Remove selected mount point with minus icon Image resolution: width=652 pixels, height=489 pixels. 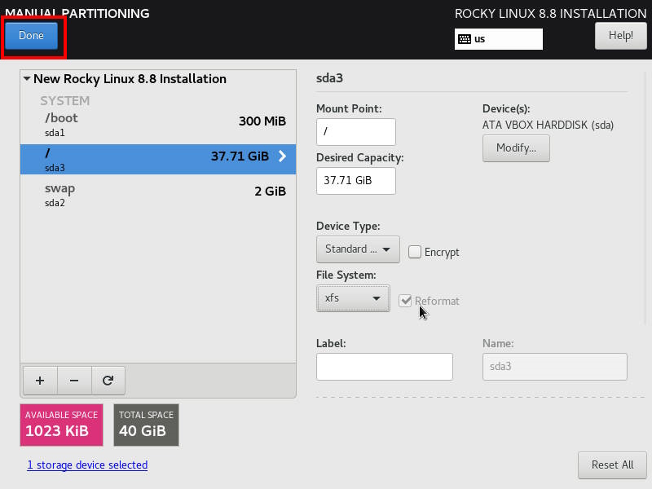(74, 381)
